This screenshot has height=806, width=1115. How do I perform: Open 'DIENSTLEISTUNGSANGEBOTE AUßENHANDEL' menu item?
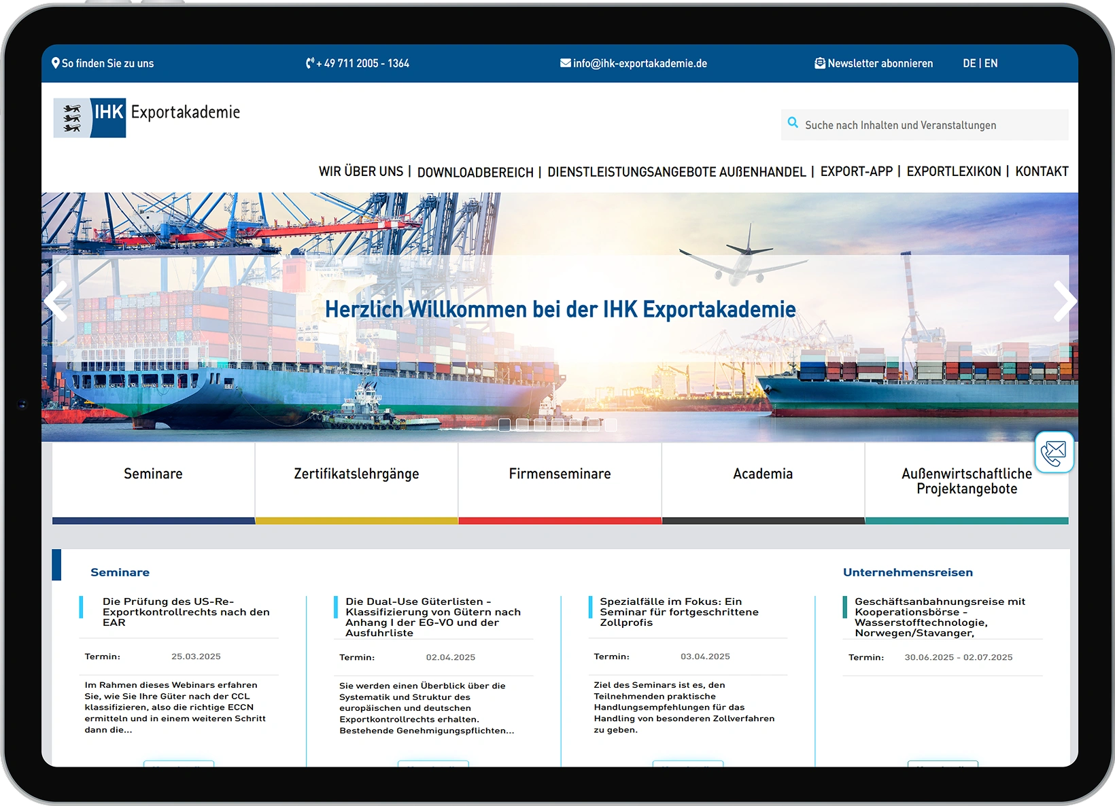[x=676, y=172]
